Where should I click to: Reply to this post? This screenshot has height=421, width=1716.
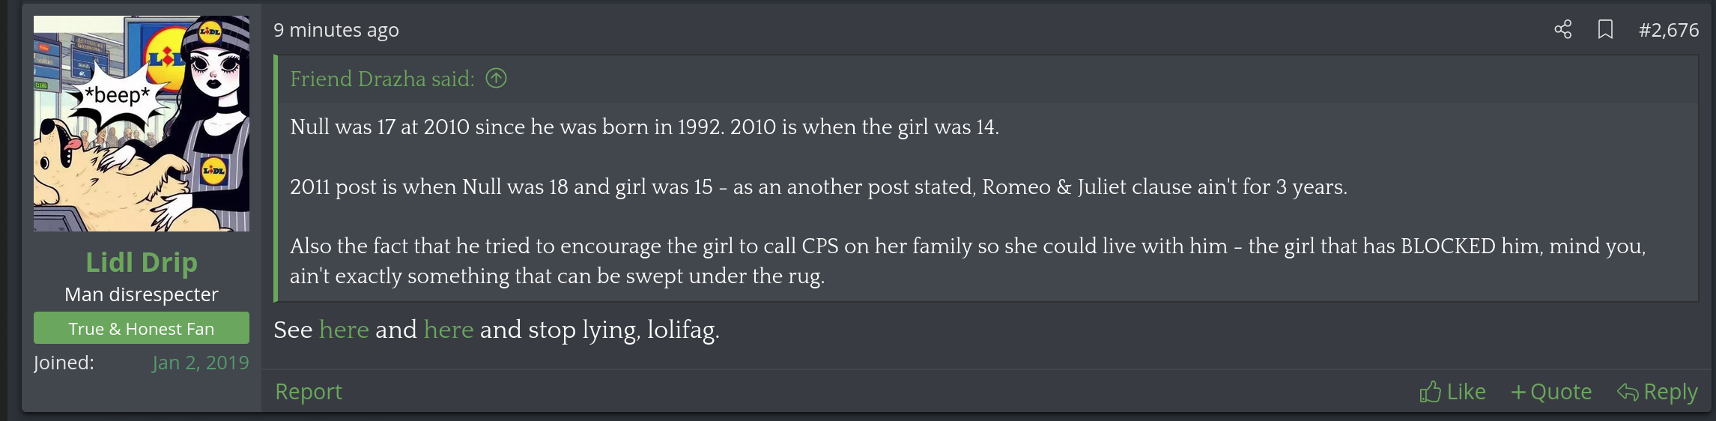coord(1657,392)
